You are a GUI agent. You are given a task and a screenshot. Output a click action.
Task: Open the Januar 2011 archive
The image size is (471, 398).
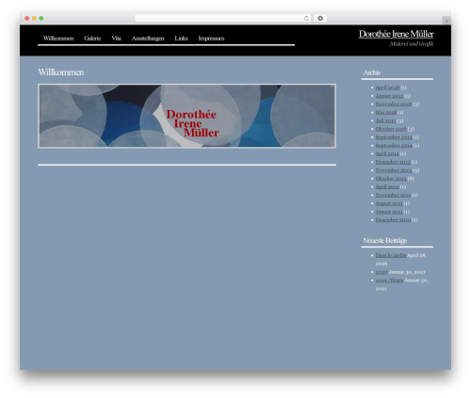389,212
